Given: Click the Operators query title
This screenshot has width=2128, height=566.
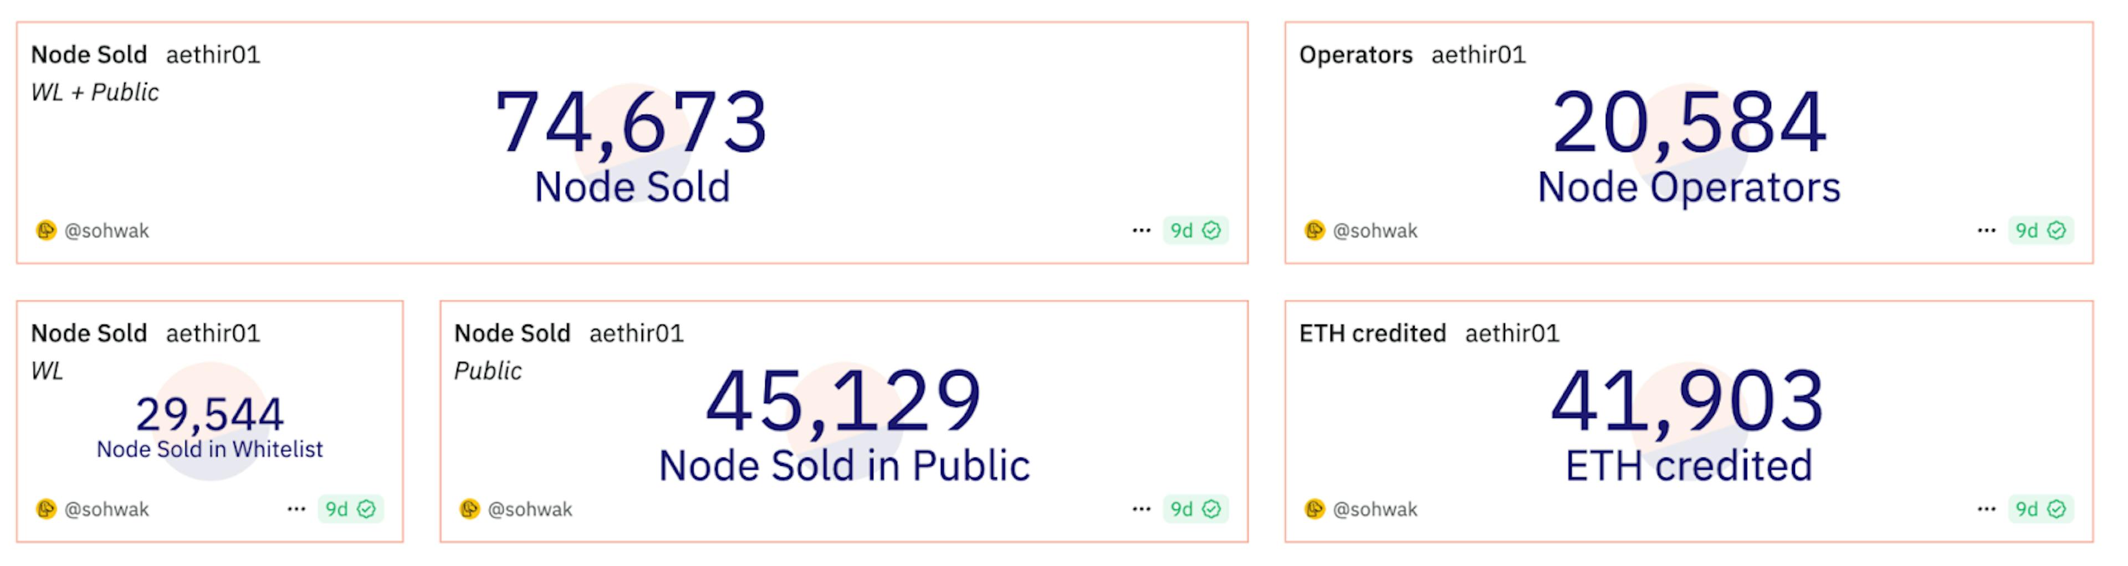Looking at the screenshot, I should click(1355, 55).
